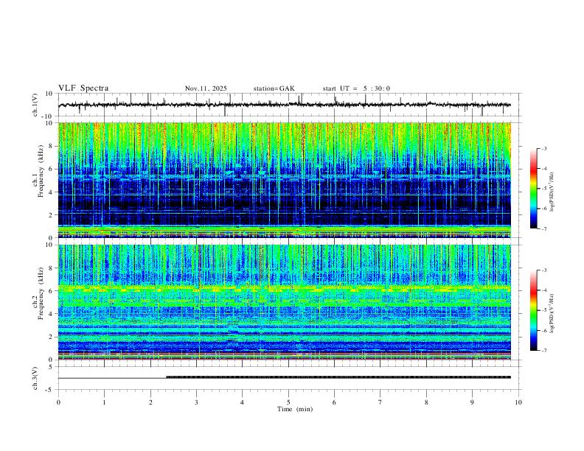Click the ch.2 spectrogram plot area

coord(285,302)
